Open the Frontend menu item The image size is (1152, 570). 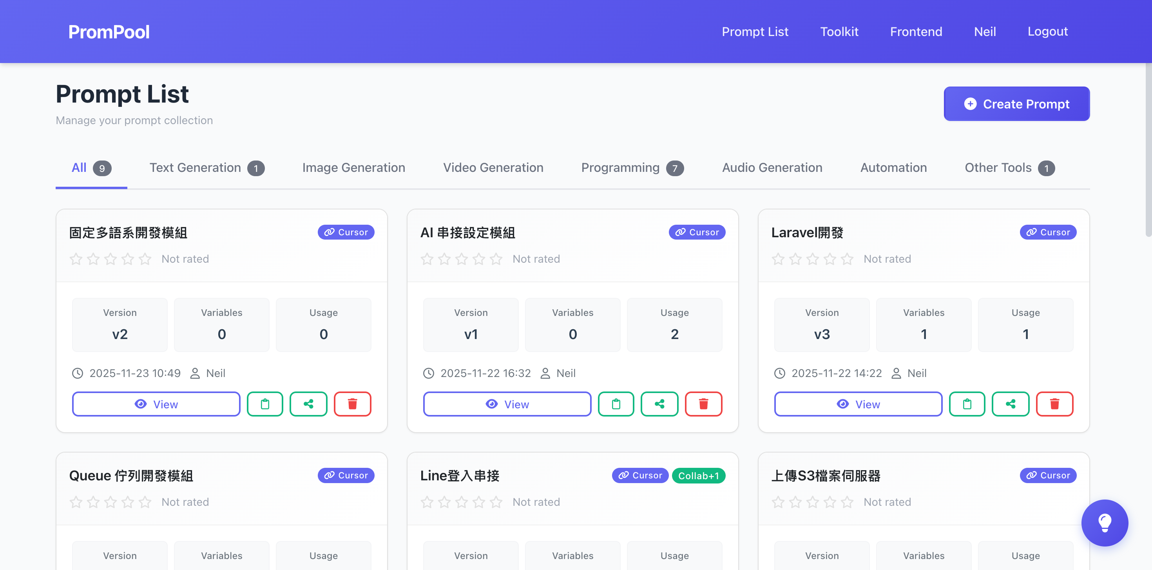[x=916, y=31]
